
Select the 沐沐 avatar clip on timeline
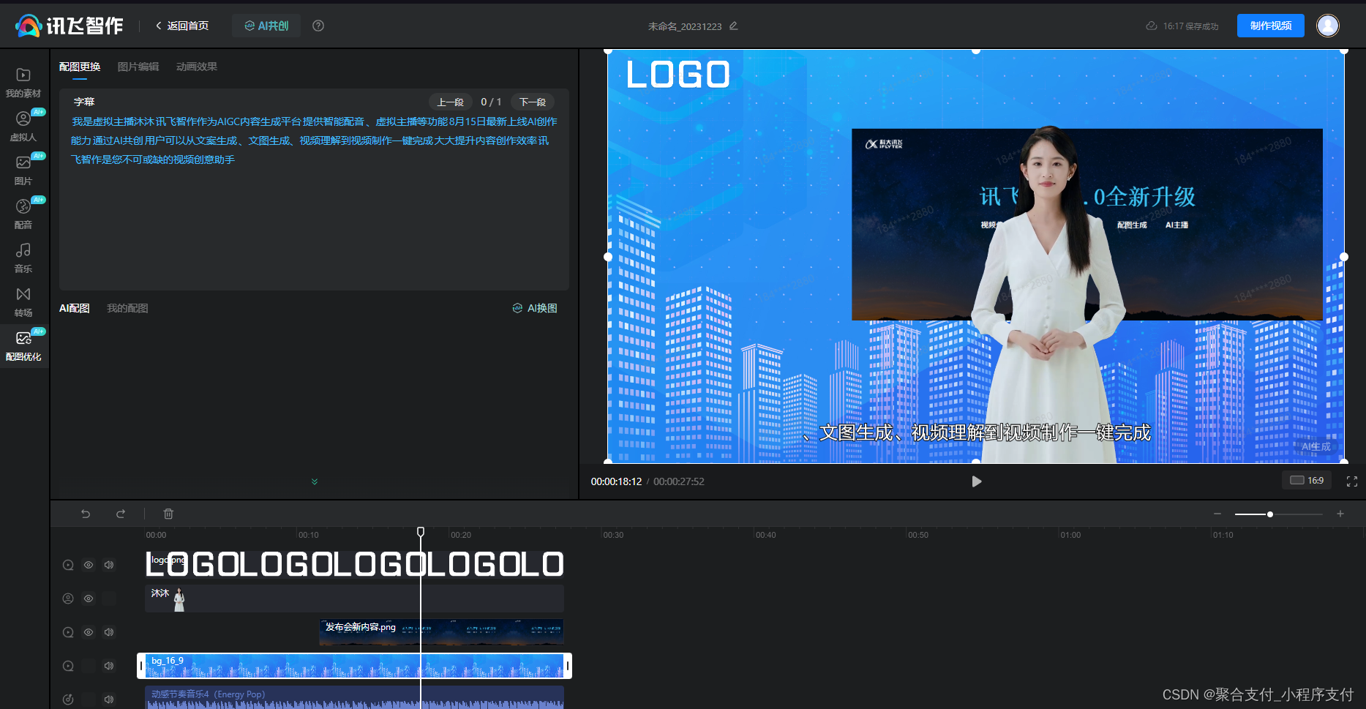pos(354,599)
